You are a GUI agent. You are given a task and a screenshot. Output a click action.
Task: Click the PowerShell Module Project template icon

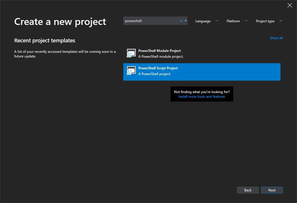(131, 53)
